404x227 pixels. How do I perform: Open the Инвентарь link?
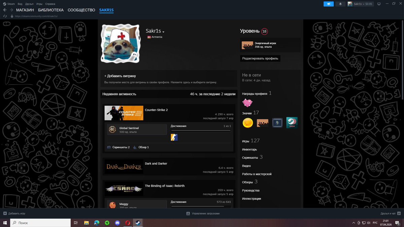point(249,149)
